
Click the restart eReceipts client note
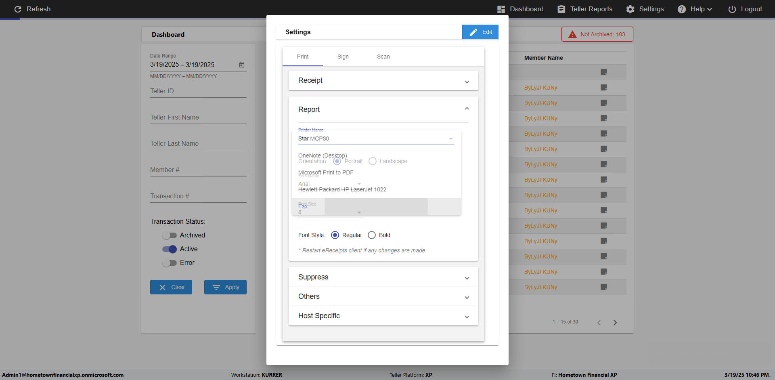pyautogui.click(x=362, y=250)
